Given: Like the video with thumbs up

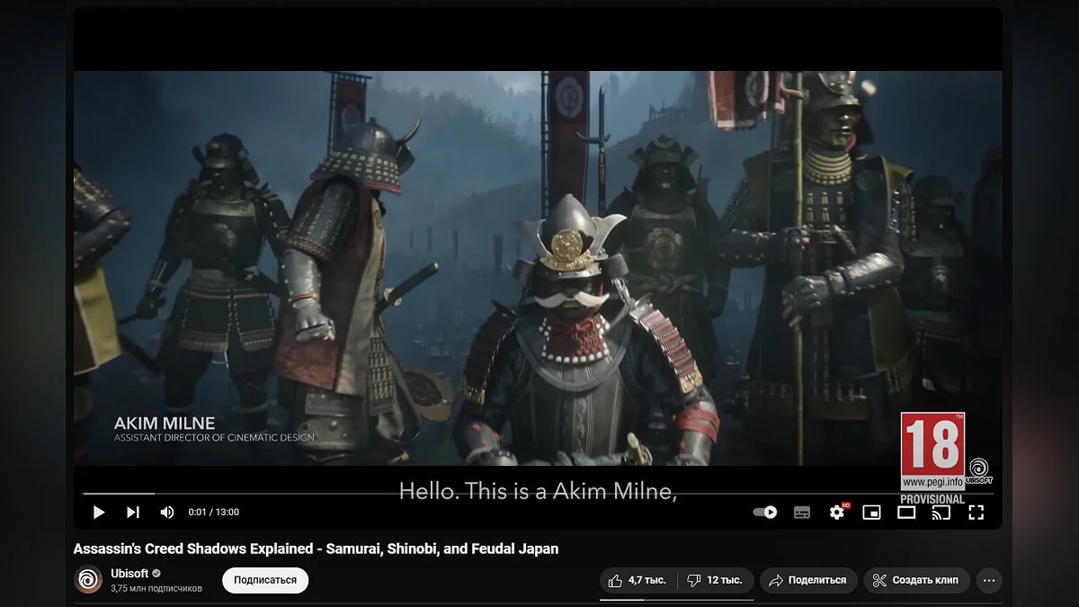Looking at the screenshot, I should 637,580.
